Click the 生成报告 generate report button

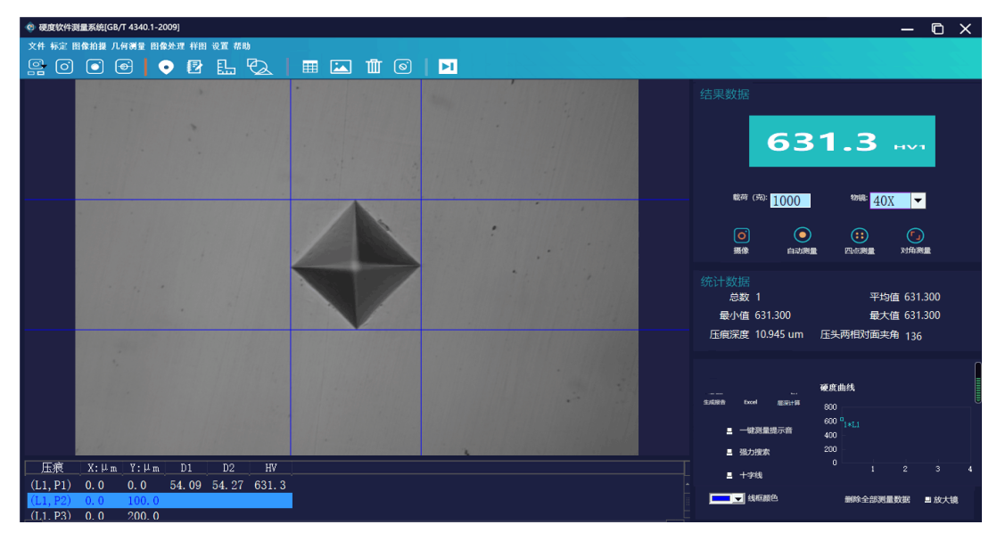click(x=714, y=397)
